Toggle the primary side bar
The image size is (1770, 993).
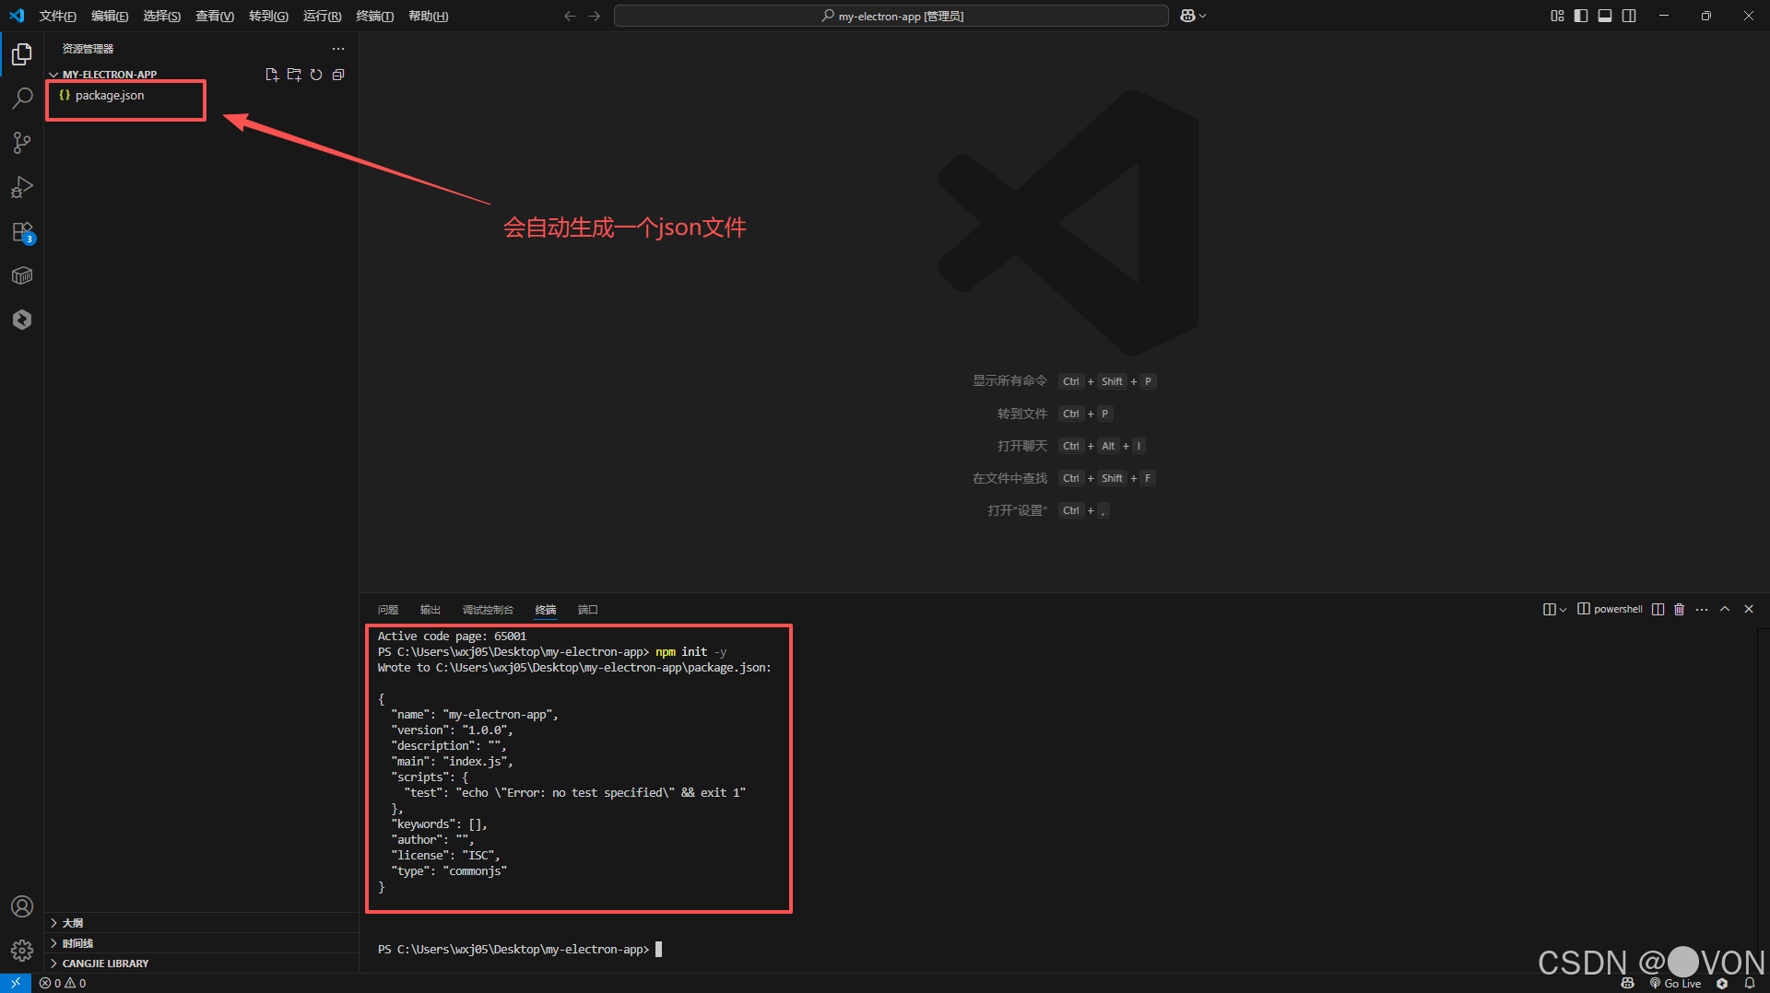click(1581, 16)
